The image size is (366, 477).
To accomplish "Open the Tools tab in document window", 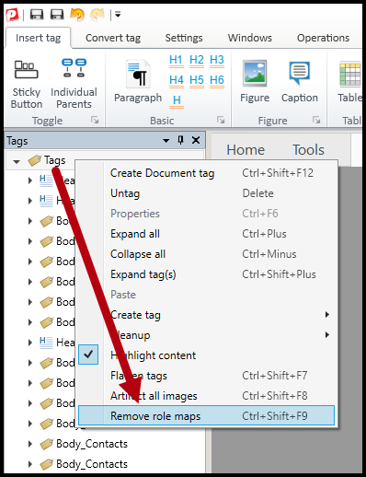I will click(x=308, y=150).
